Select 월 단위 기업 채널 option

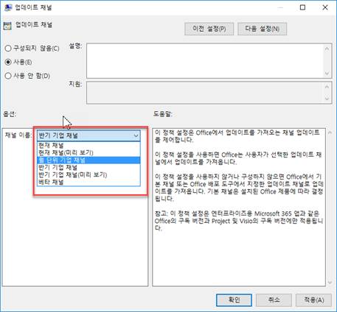tap(88, 160)
